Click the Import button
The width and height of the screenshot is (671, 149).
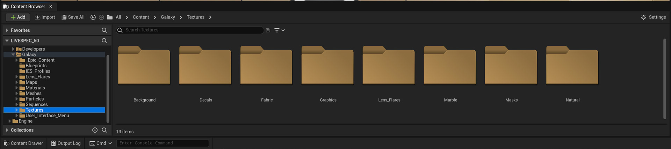[45, 17]
